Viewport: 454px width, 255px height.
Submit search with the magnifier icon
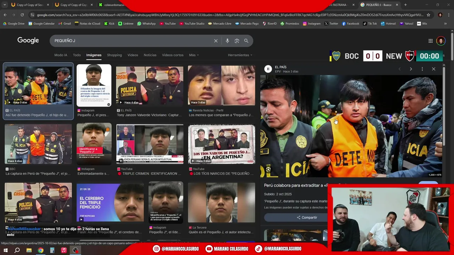coord(246,41)
